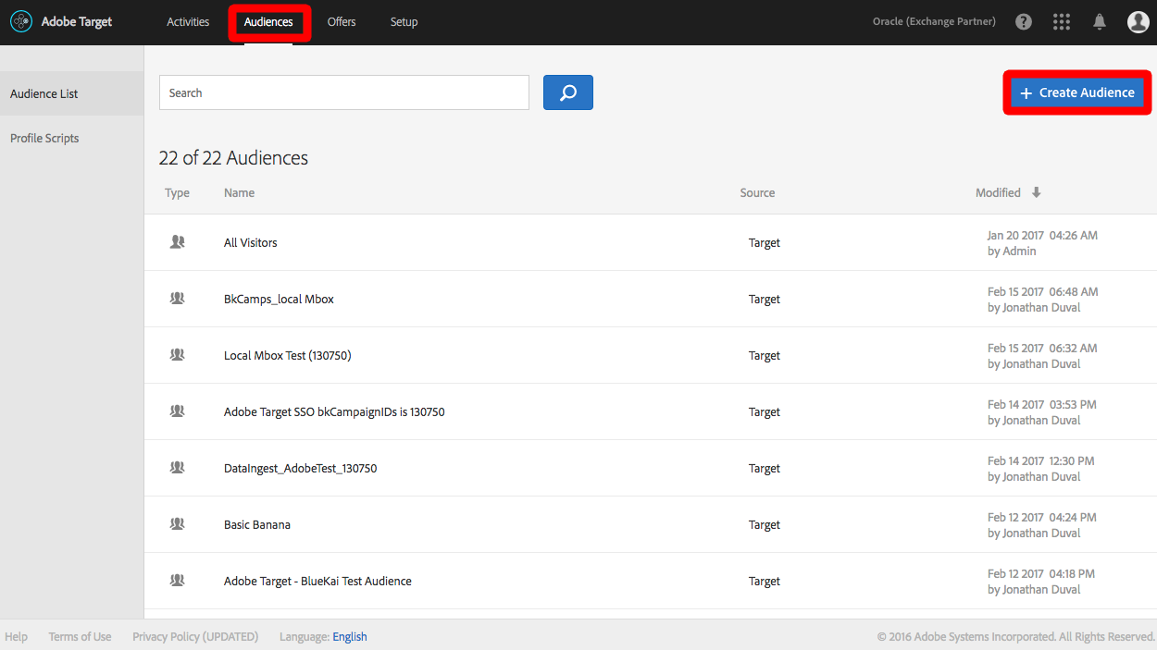Open Adobe Target - BlueKai Test Audience
The image size is (1157, 650).
[x=317, y=581]
